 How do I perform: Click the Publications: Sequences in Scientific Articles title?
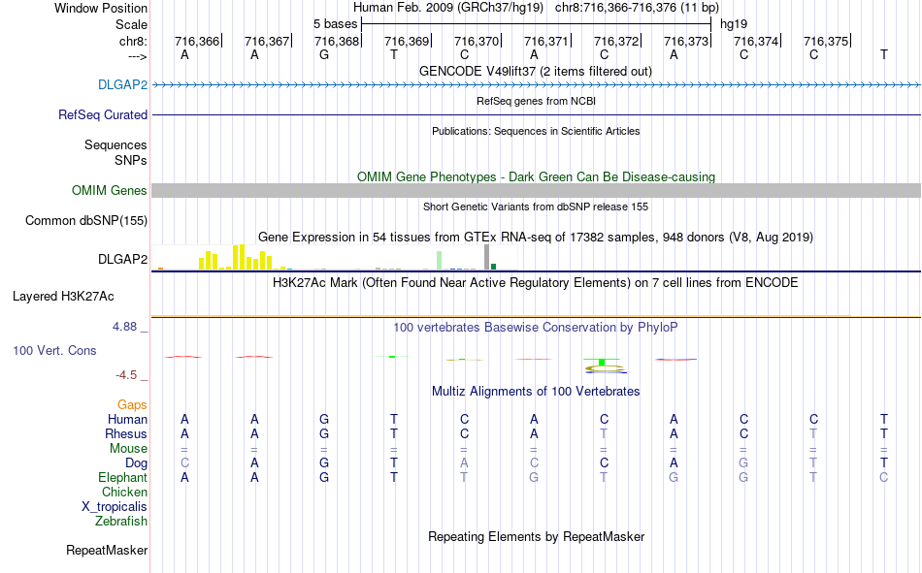(536, 131)
